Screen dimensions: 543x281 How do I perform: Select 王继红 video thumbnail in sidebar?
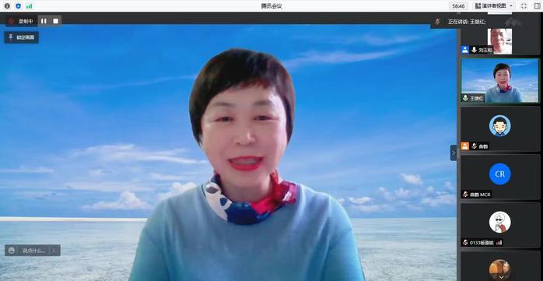[500, 80]
